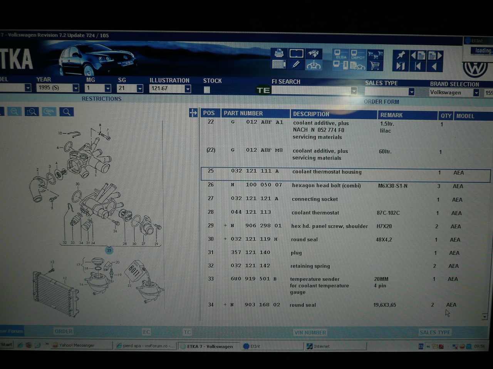This screenshot has height=369, width=493.
Task: Open the SG dropdown showing 21
Action: [140, 89]
